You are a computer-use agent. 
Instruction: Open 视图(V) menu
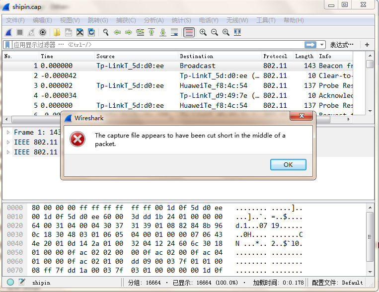(70, 20)
